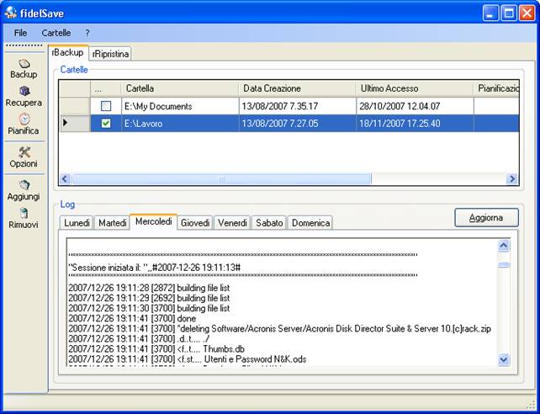Select the Giovedì log tab
The height and width of the screenshot is (414, 540).
pyautogui.click(x=195, y=223)
